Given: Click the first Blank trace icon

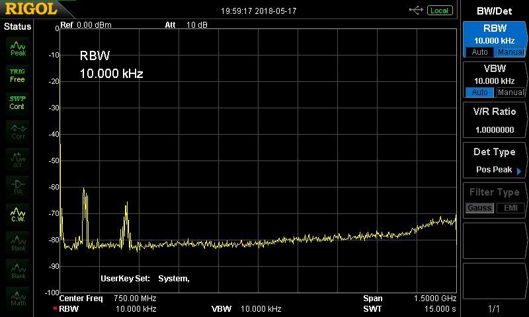Looking at the screenshot, I should [18, 242].
